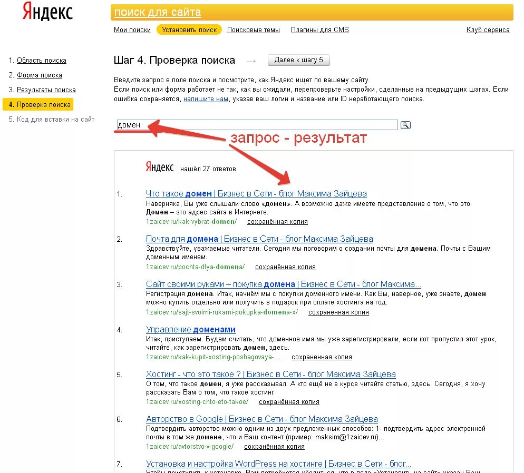Open result 'Авторство в Google'

[x=261, y=419]
